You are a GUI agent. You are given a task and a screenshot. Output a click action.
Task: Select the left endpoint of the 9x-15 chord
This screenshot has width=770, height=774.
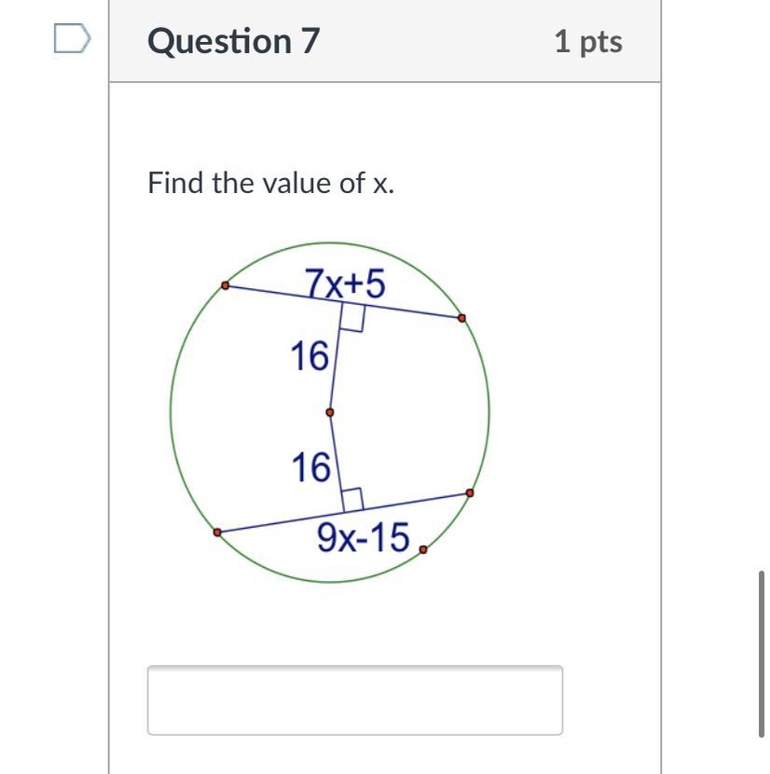coord(217,532)
